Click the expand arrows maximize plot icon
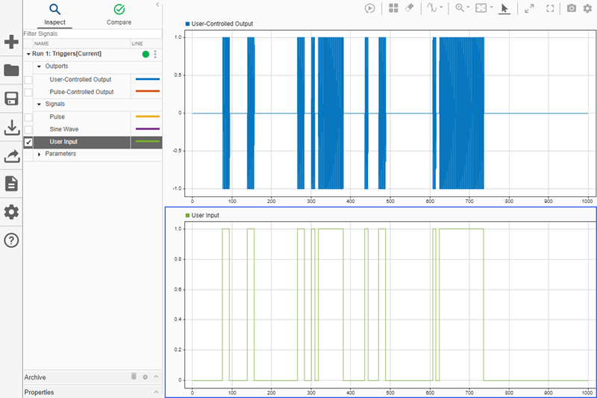Screen dimensions: 597x398 click(x=529, y=8)
